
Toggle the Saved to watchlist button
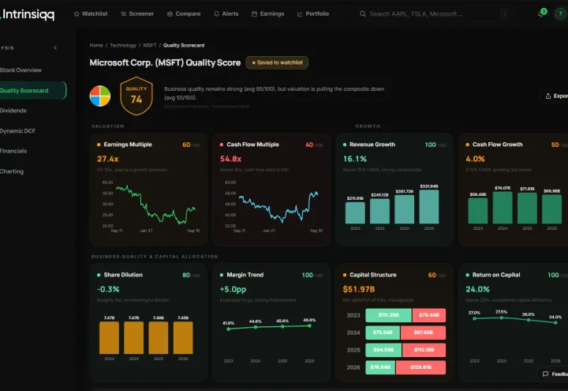277,62
